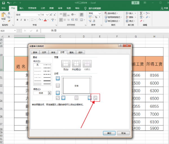Open the 视图 ribbon tab

[69, 8]
